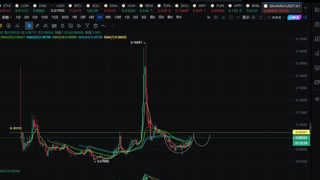Open the TON symbol tab
Viewport: 320px width, 180px height.
164,8
